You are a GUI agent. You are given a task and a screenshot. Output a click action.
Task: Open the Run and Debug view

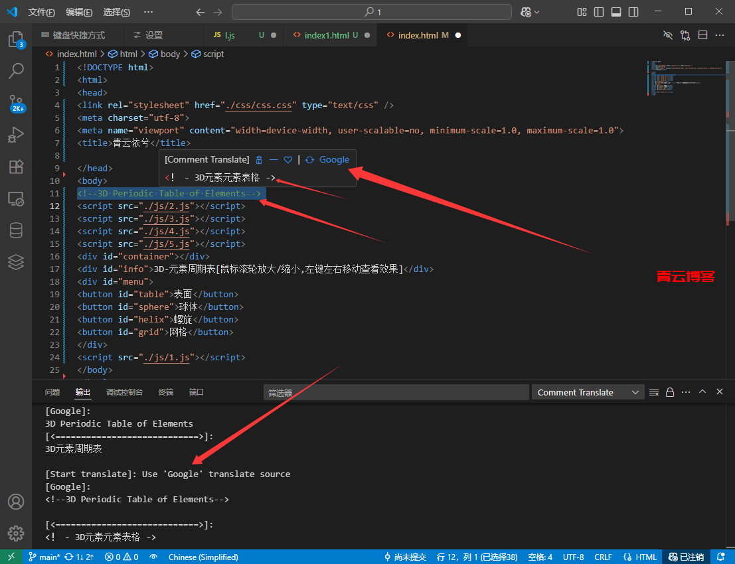click(x=16, y=135)
